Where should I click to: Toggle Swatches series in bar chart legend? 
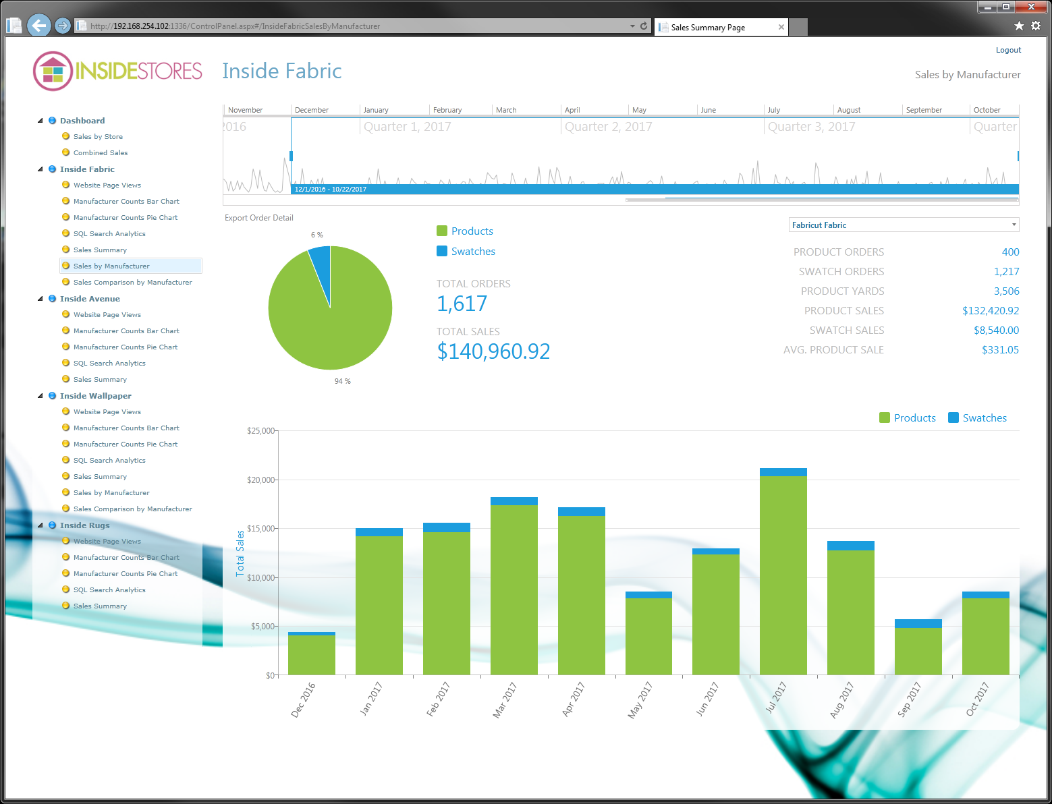pyautogui.click(x=977, y=418)
